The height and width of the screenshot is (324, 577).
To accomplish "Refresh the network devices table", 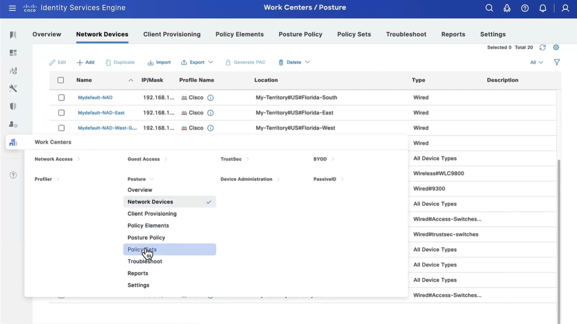I will pos(542,48).
